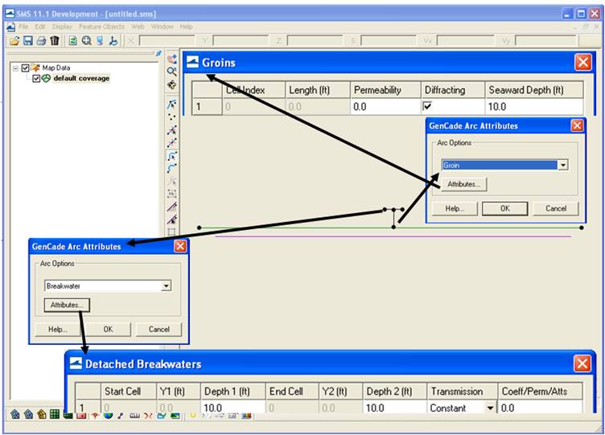Click Cancel in the Breakwater arc dialog
605x435 pixels.
[x=159, y=329]
